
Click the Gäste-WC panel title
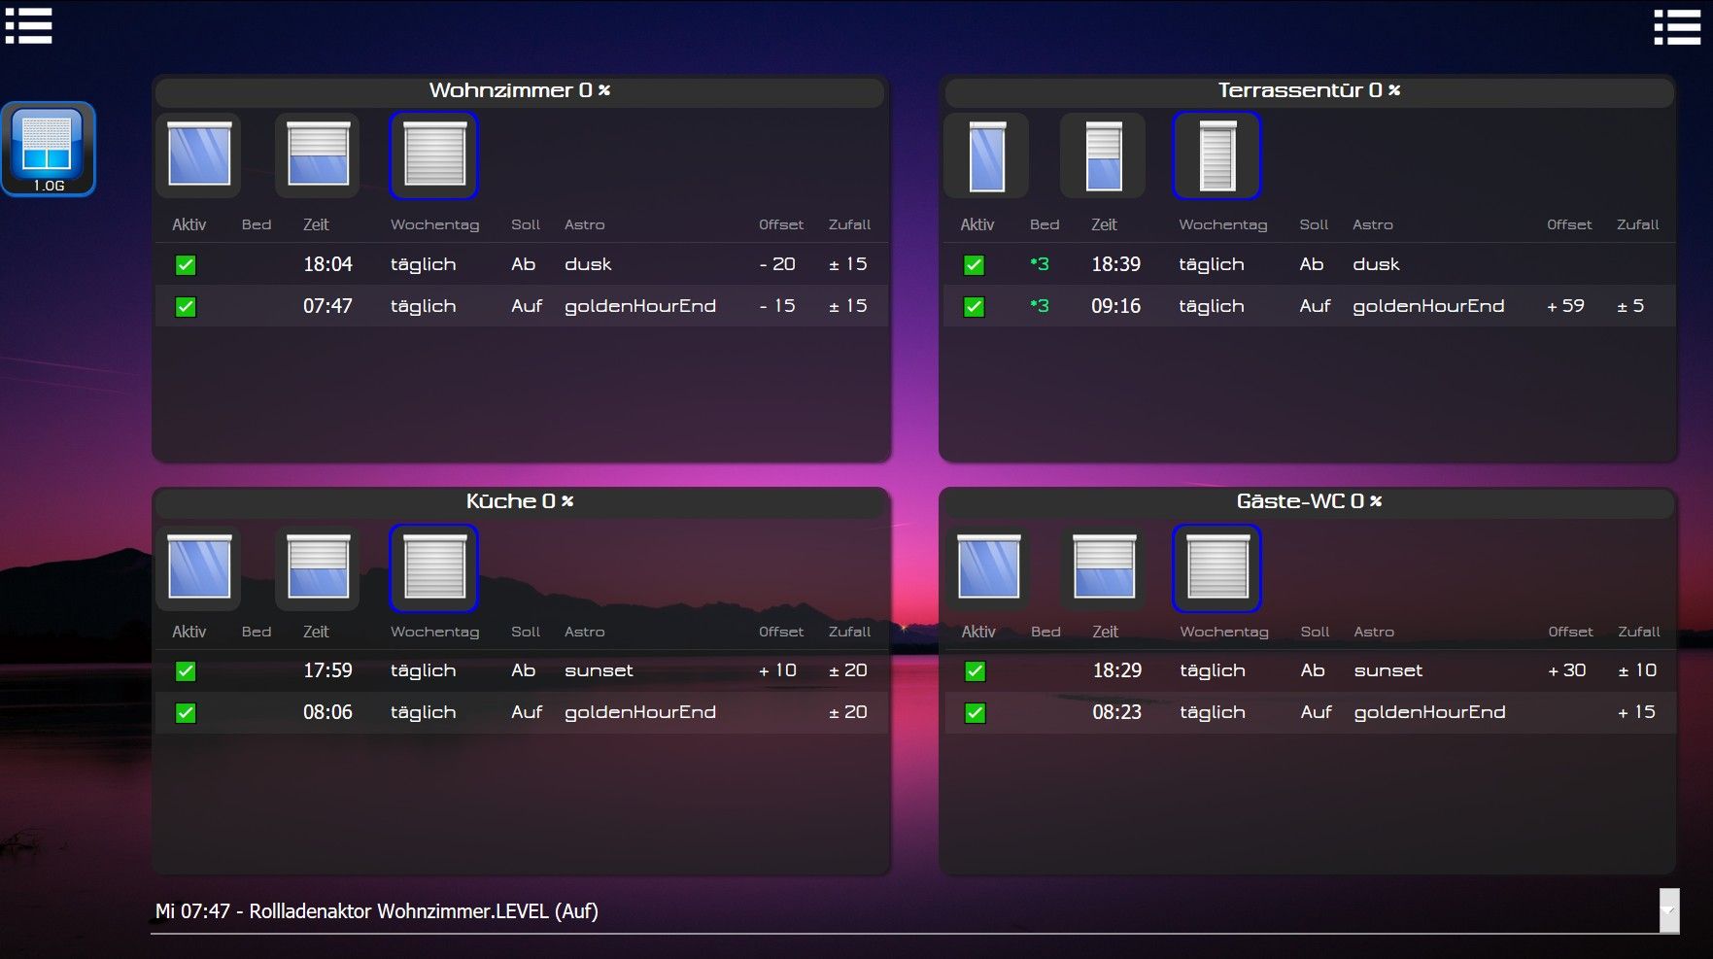(x=1309, y=501)
